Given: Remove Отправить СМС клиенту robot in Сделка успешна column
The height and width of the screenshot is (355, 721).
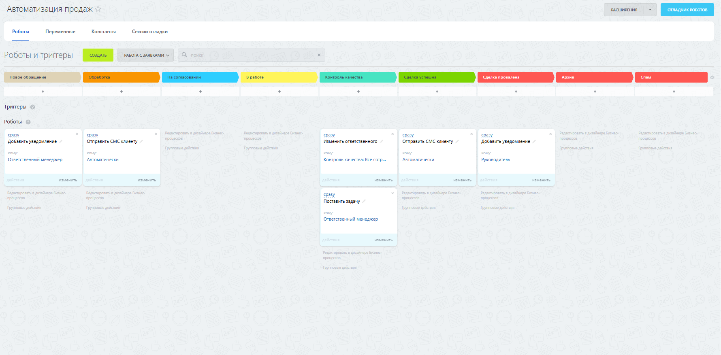Looking at the screenshot, I should coord(471,134).
